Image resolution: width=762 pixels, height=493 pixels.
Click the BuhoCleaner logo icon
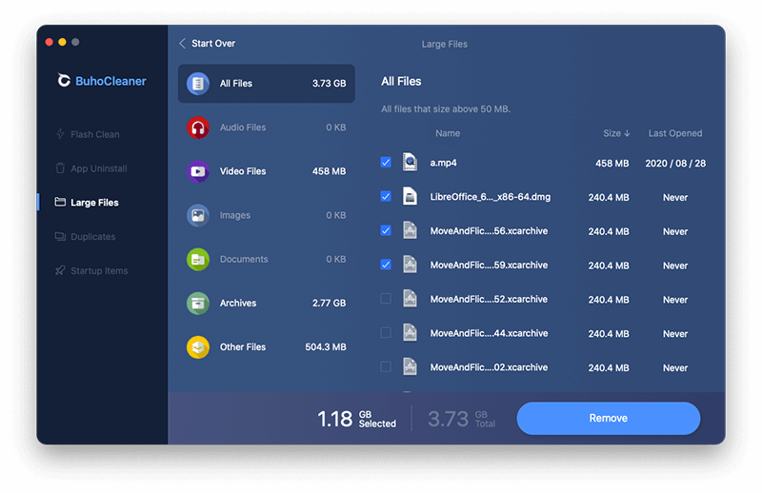(x=64, y=80)
